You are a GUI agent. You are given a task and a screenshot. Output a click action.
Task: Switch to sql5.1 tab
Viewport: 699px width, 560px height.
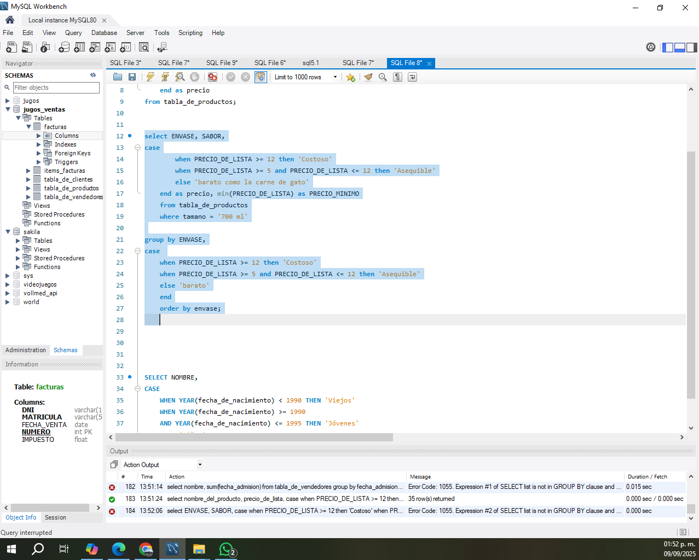coord(311,63)
